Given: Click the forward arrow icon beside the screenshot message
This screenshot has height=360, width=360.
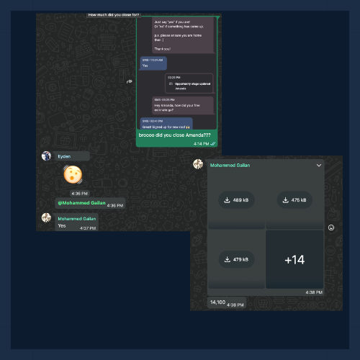Looking at the screenshot, I should click(x=130, y=81).
